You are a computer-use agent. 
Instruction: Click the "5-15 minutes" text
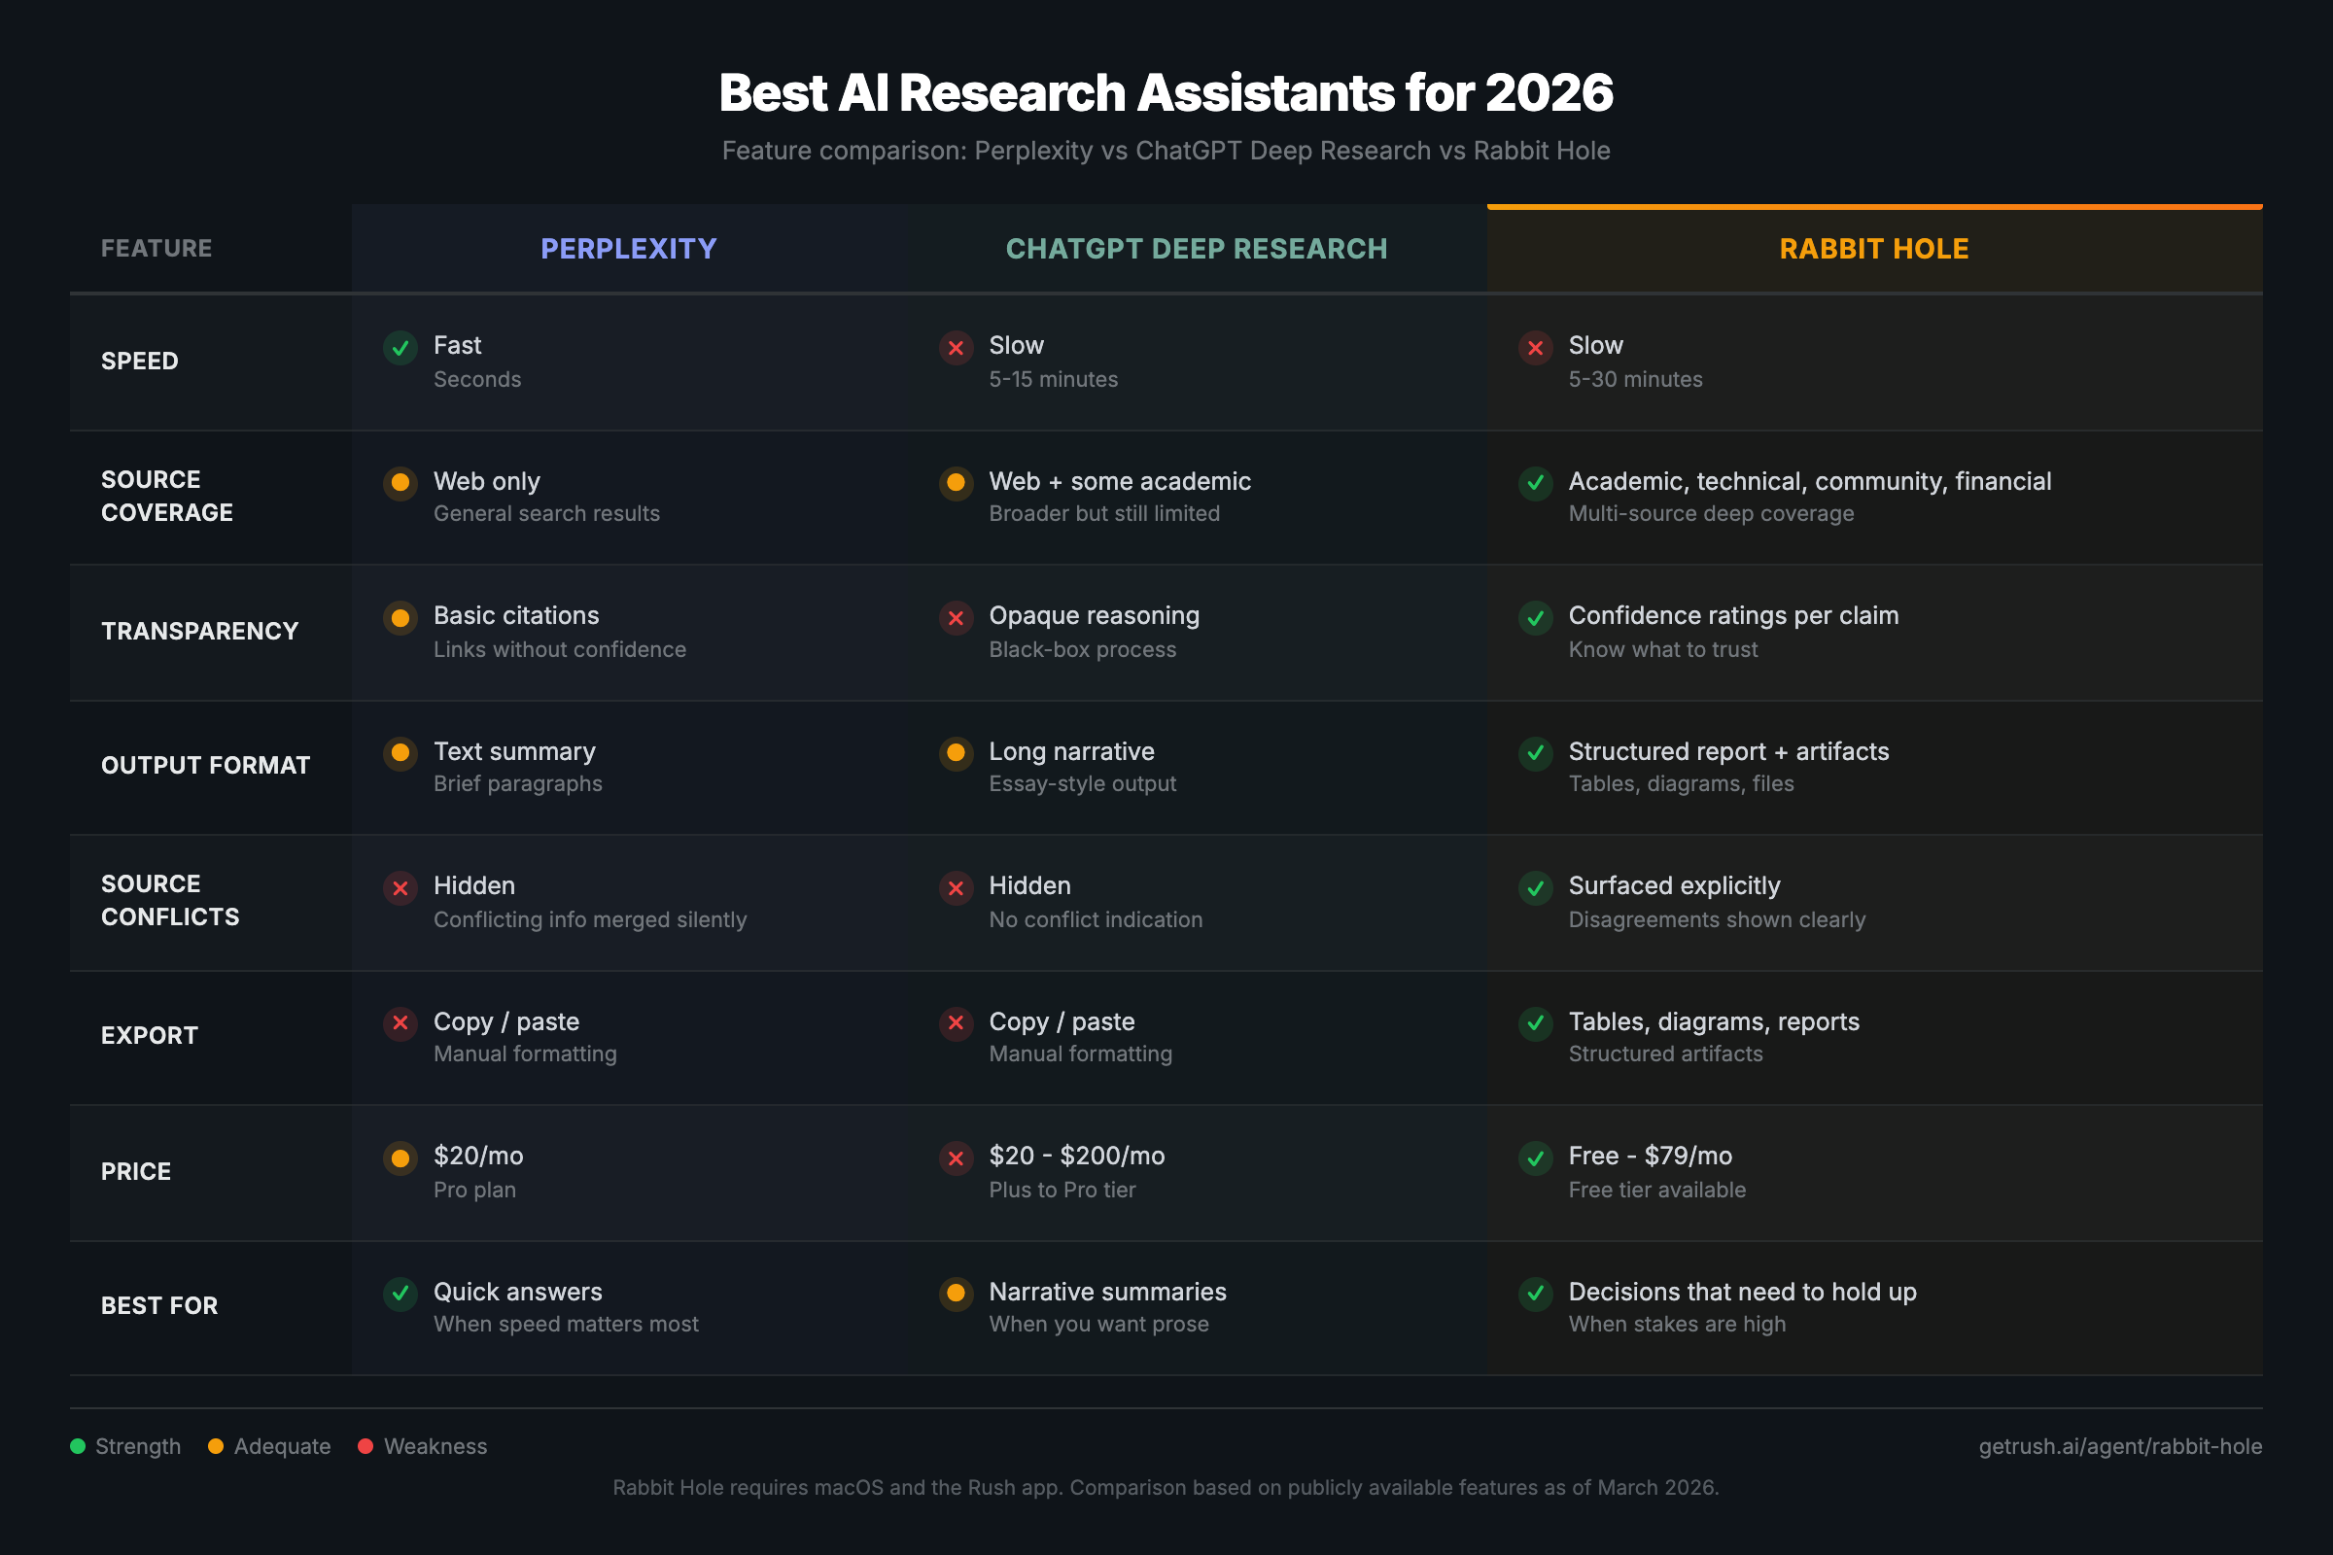(x=1054, y=379)
